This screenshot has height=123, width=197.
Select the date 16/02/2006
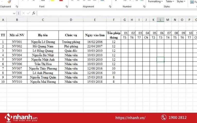pyautogui.click(x=95, y=42)
